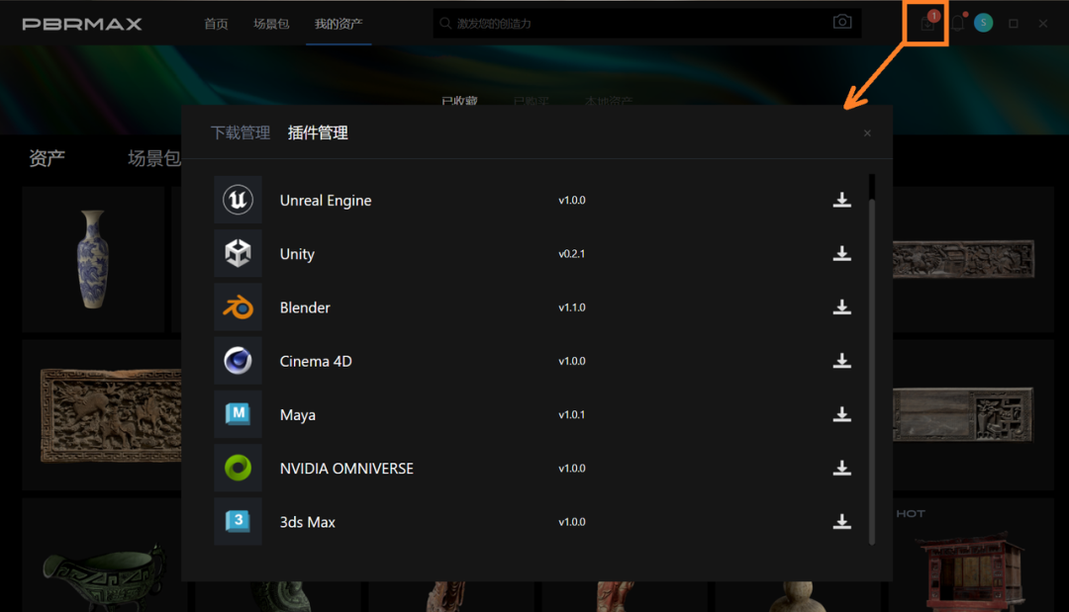Screen dimensions: 1069x612
Task: Maximize the PBRMAX window
Action: click(1014, 23)
